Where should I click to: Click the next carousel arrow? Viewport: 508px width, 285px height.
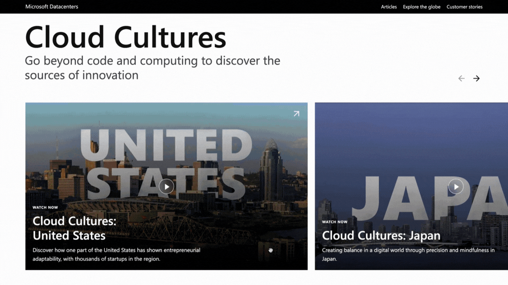(x=476, y=78)
